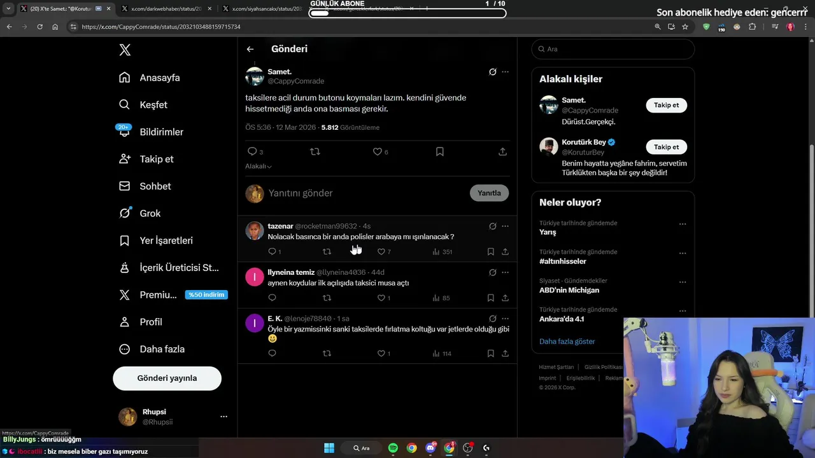The image size is (815, 458).
Task: Open the Yarış trending topic
Action: pos(548,232)
